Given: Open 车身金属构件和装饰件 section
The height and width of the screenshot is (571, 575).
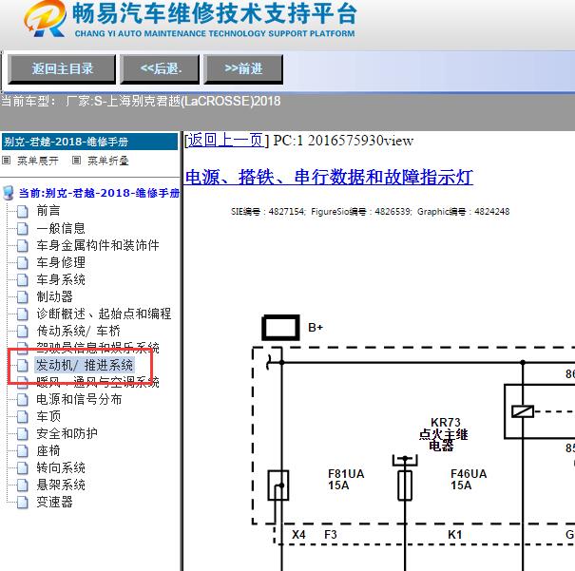Looking at the screenshot, I should click(x=98, y=245).
